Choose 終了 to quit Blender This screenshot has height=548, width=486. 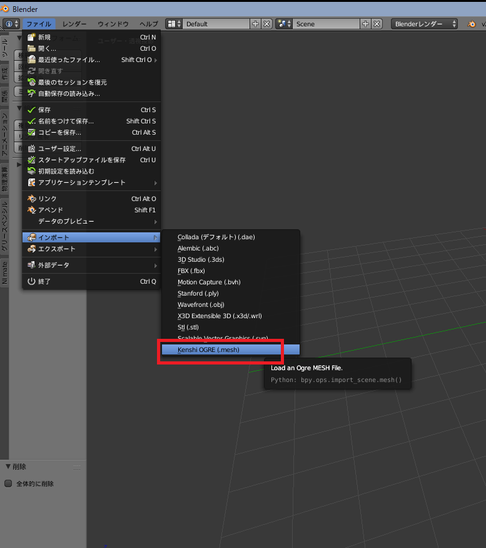91,281
